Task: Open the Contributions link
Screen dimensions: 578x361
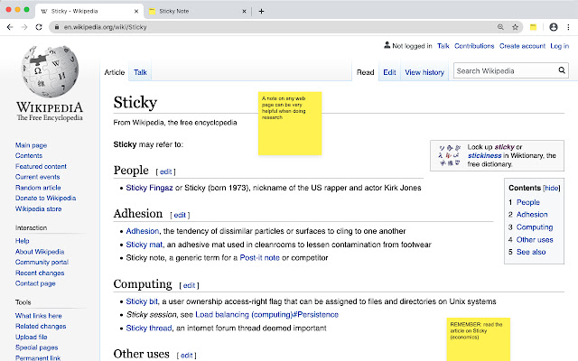Action: pyautogui.click(x=474, y=46)
